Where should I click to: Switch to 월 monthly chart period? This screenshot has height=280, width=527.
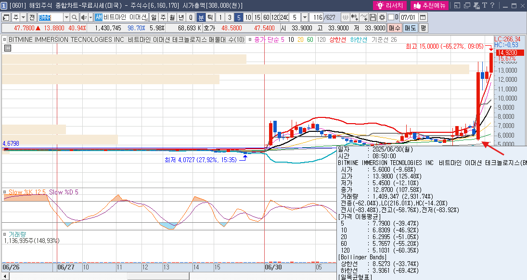172,17
